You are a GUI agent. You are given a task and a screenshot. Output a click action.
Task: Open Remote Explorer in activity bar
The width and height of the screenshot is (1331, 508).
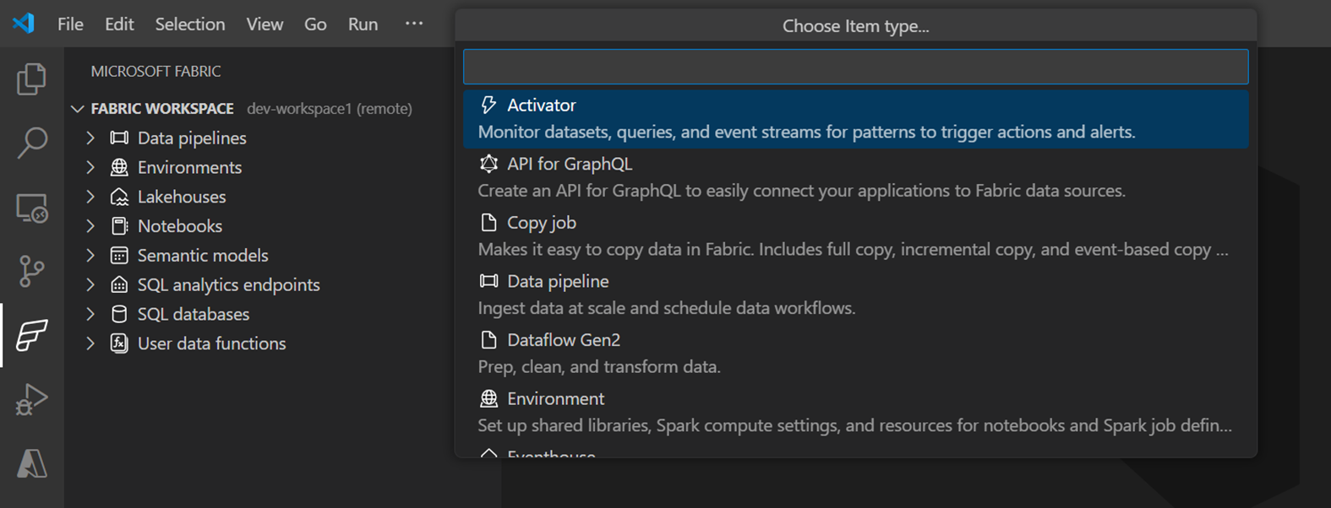click(31, 208)
